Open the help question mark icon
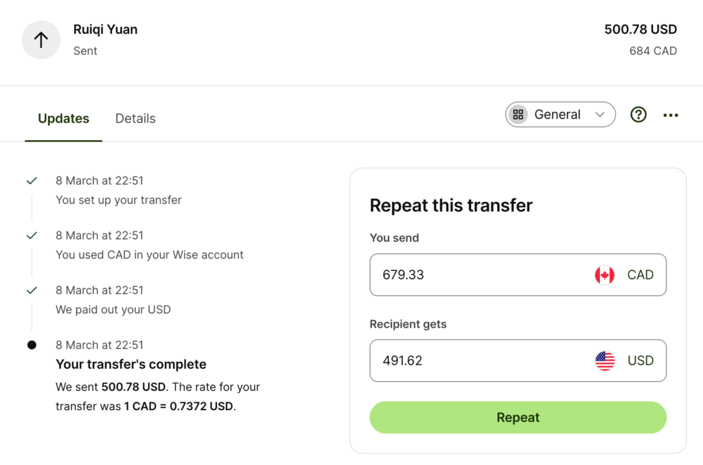Image resolution: width=703 pixels, height=465 pixels. point(638,115)
